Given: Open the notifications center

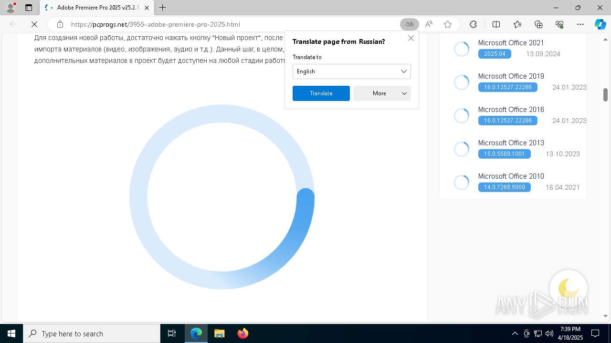Looking at the screenshot, I should pos(595,333).
